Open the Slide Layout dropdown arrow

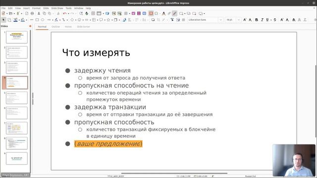[x=204, y=13]
